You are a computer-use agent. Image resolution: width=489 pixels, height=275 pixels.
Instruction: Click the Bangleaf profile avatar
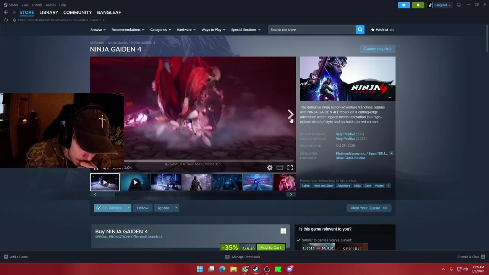click(x=430, y=5)
